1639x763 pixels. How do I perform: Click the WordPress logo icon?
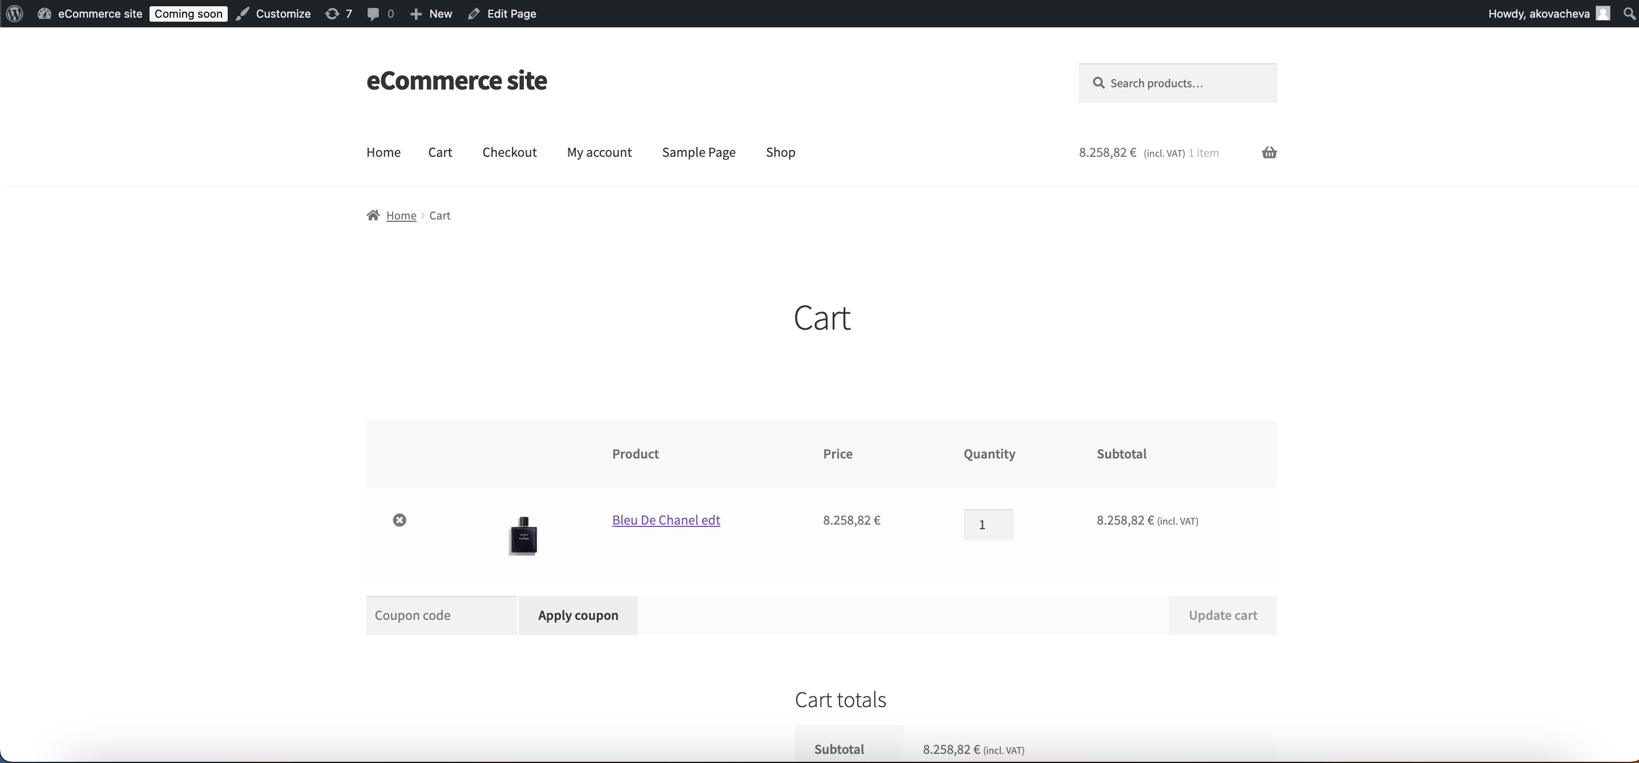[15, 13]
